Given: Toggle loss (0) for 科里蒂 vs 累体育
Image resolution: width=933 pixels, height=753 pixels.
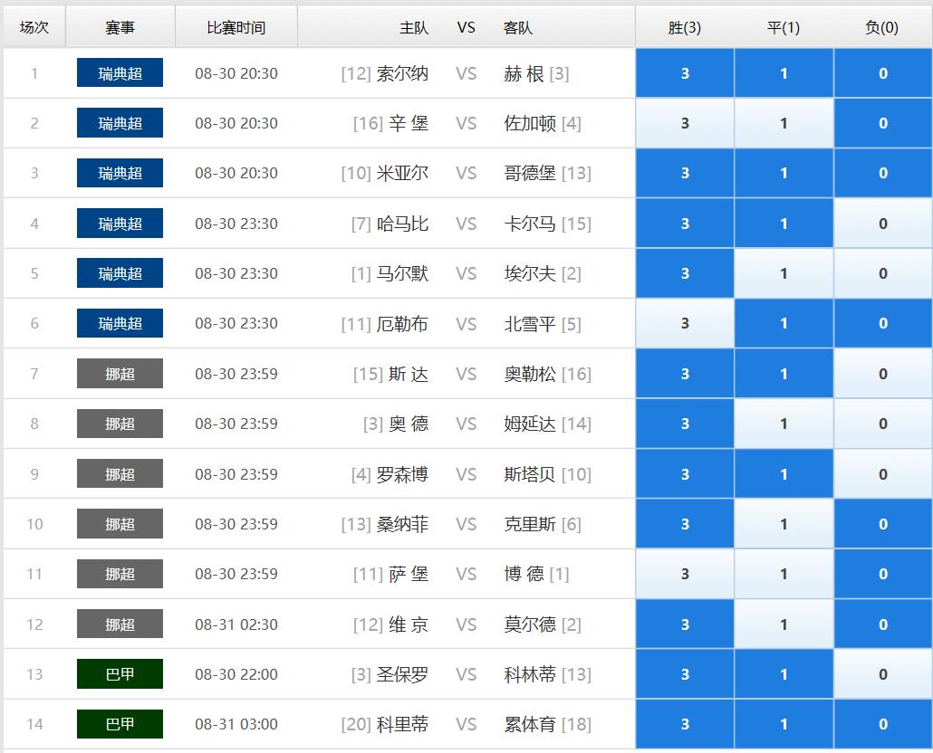Looking at the screenshot, I should click(883, 724).
